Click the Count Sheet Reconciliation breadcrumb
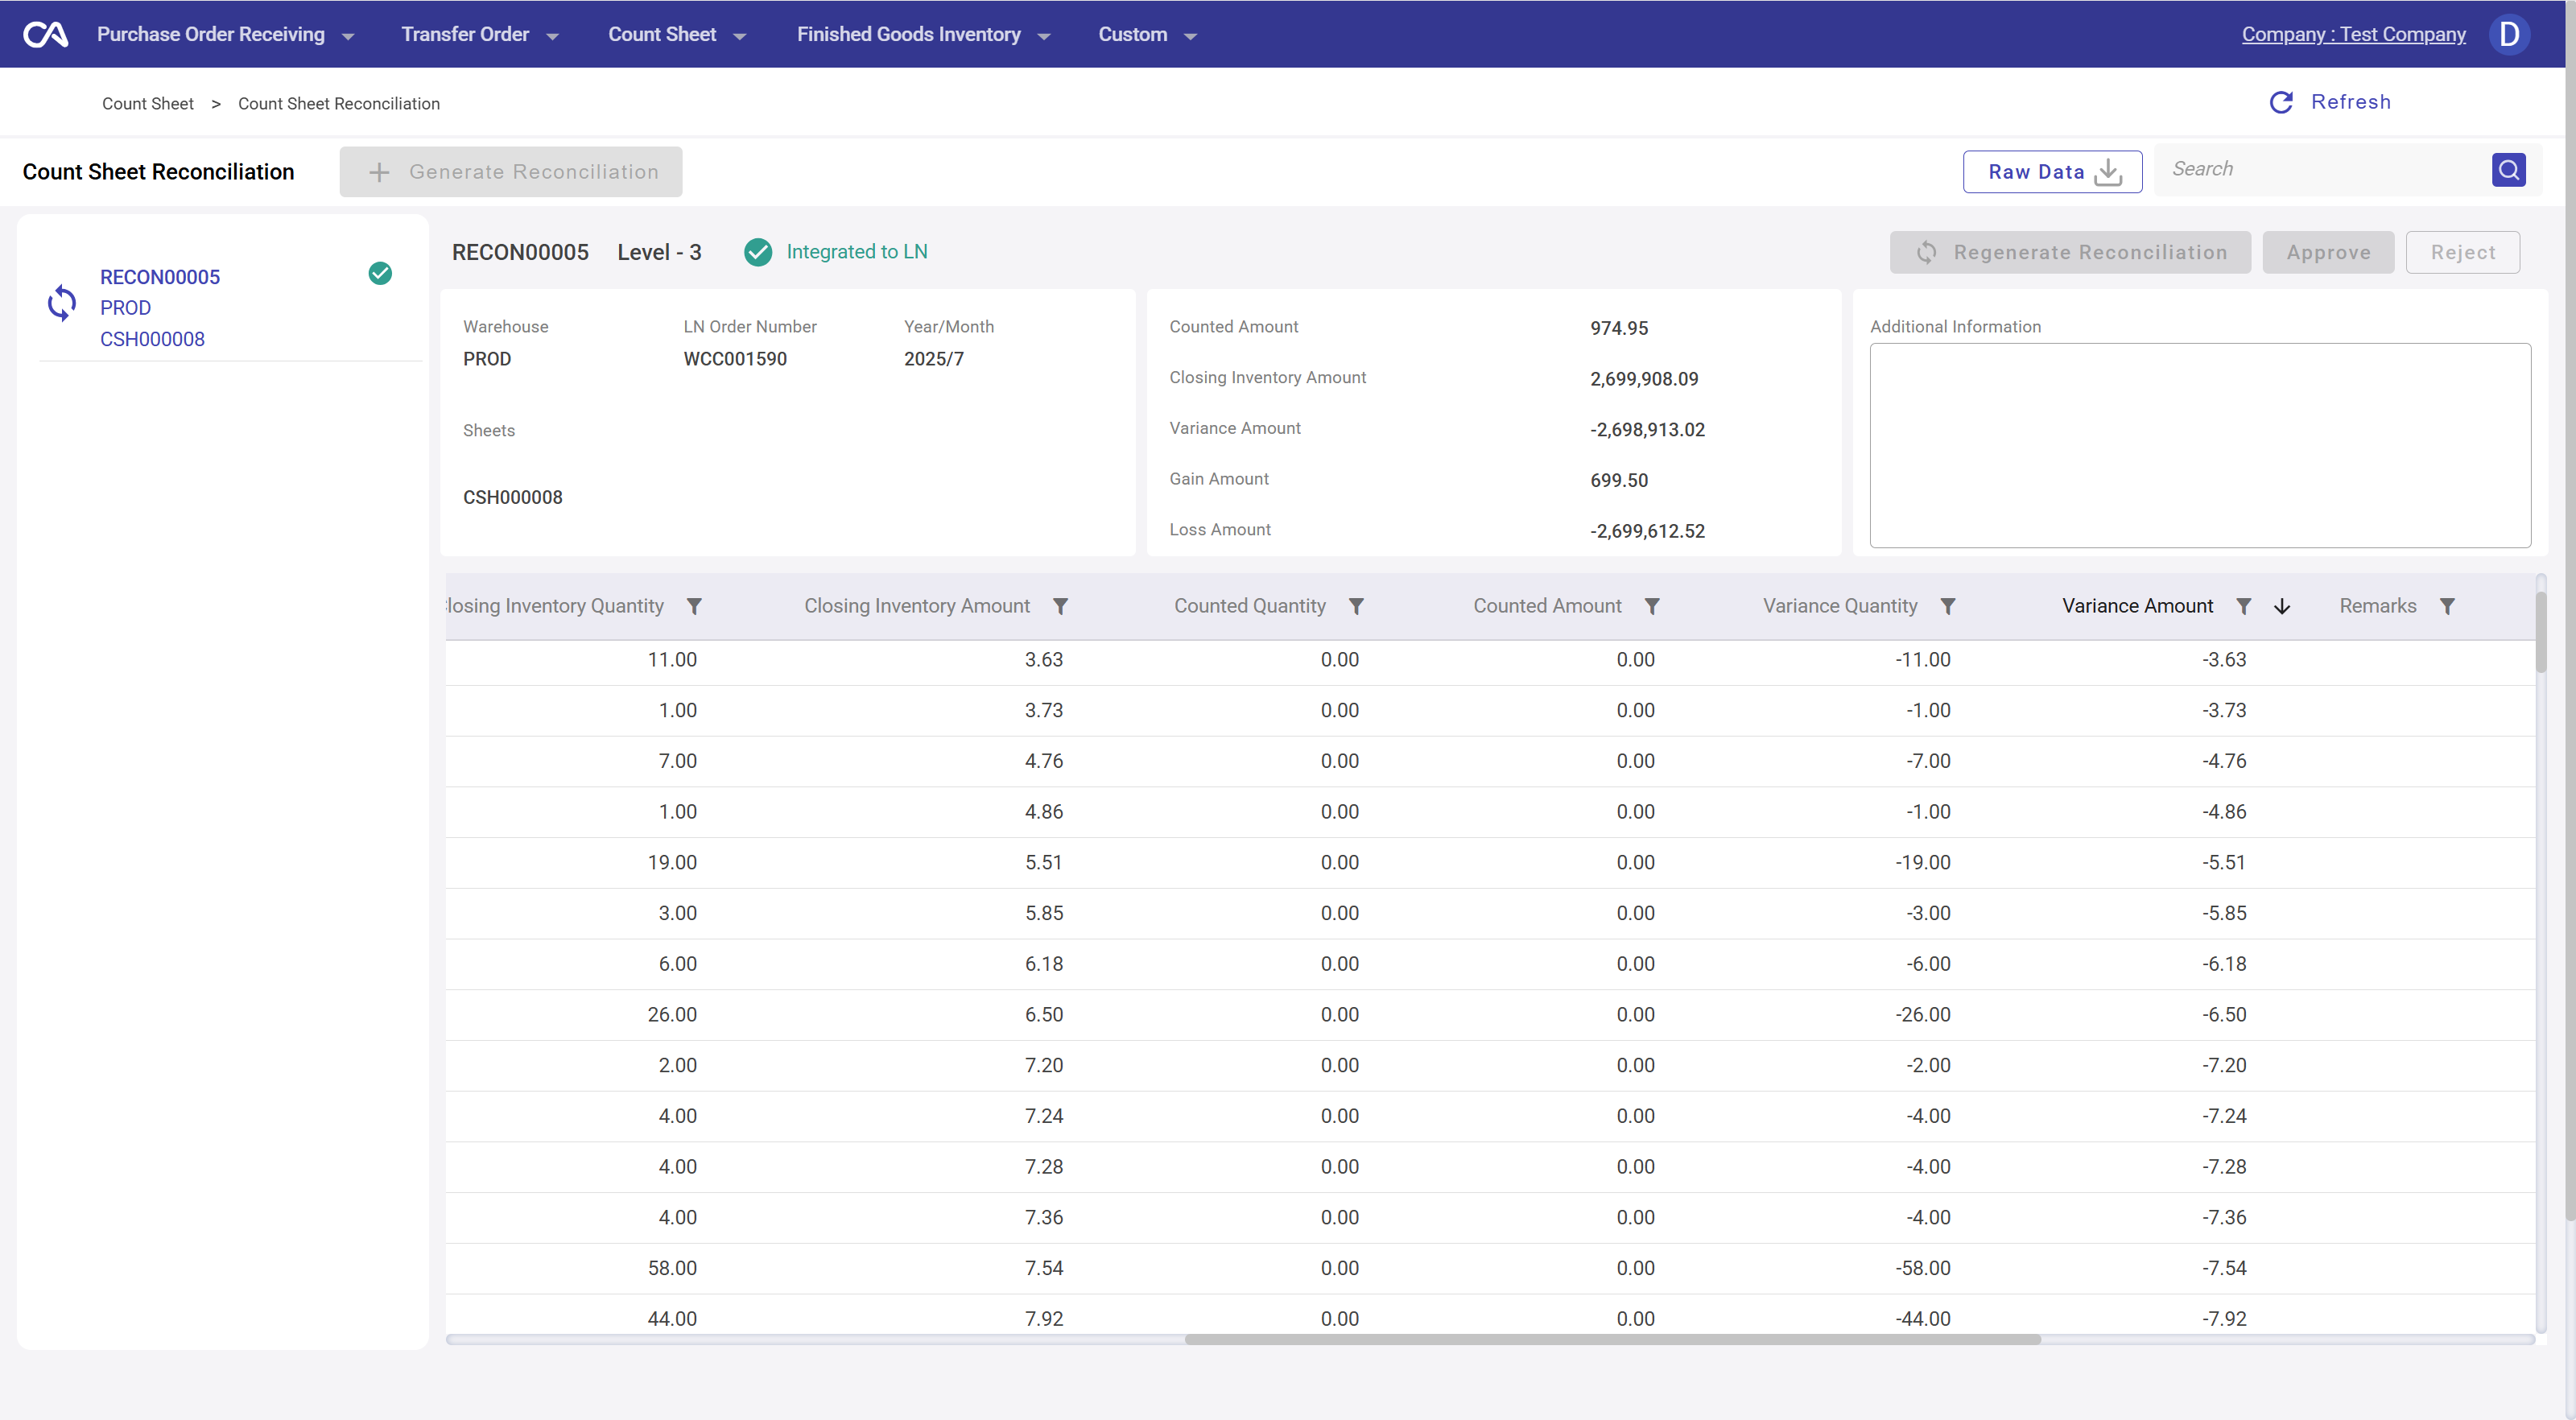Image resolution: width=2576 pixels, height=1420 pixels. pyautogui.click(x=339, y=104)
